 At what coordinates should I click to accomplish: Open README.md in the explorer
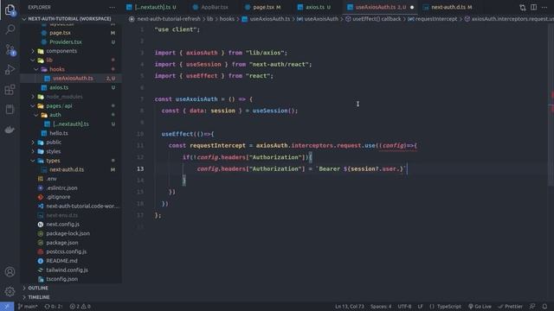(71, 261)
